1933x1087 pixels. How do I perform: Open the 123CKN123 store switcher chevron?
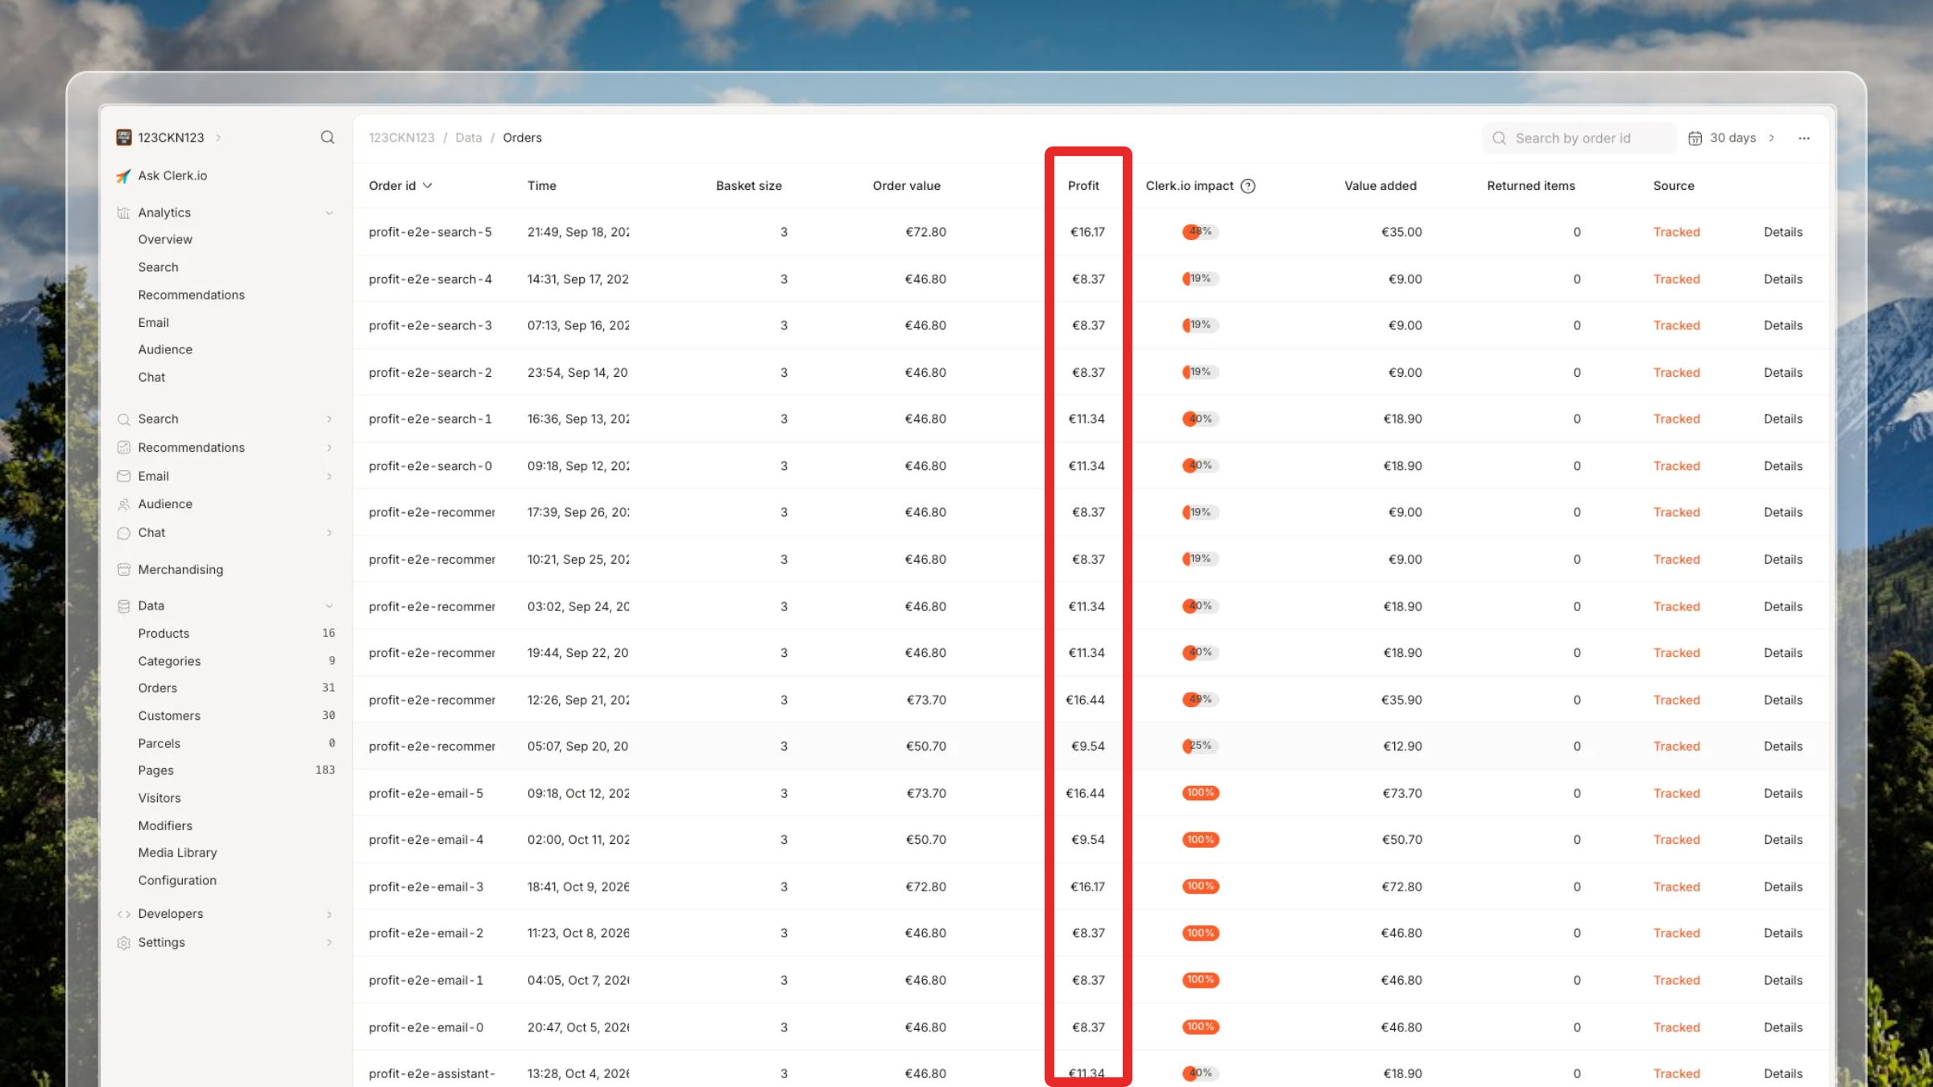point(217,138)
